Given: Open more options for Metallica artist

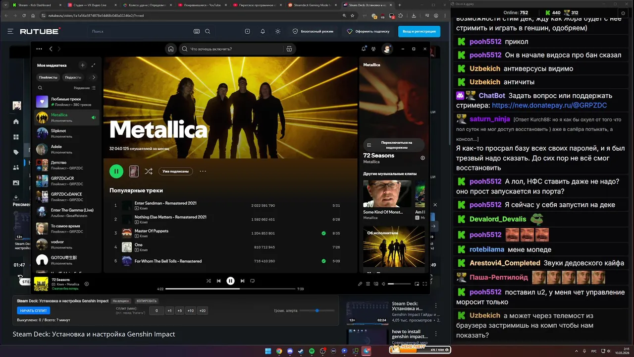Looking at the screenshot, I should click(x=203, y=171).
